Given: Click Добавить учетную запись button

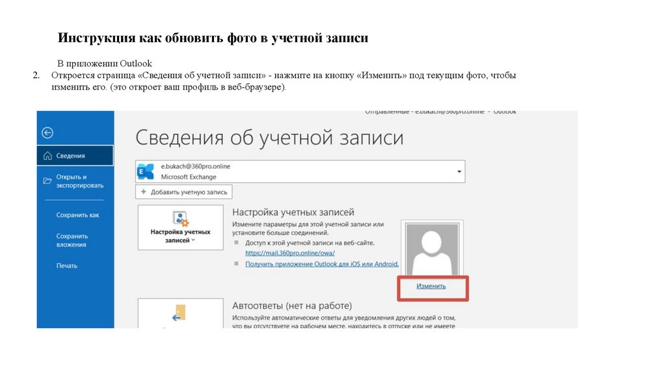Looking at the screenshot, I should 184,192.
